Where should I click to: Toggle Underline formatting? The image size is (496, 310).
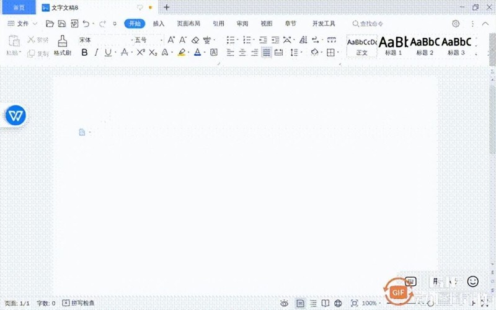pos(108,53)
